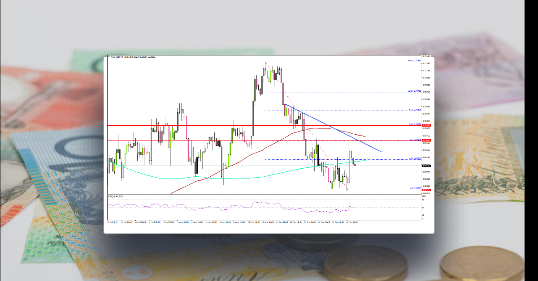Click the highlighted current price tag on right axis
Screen dimensions: 538x281
coord(424,166)
